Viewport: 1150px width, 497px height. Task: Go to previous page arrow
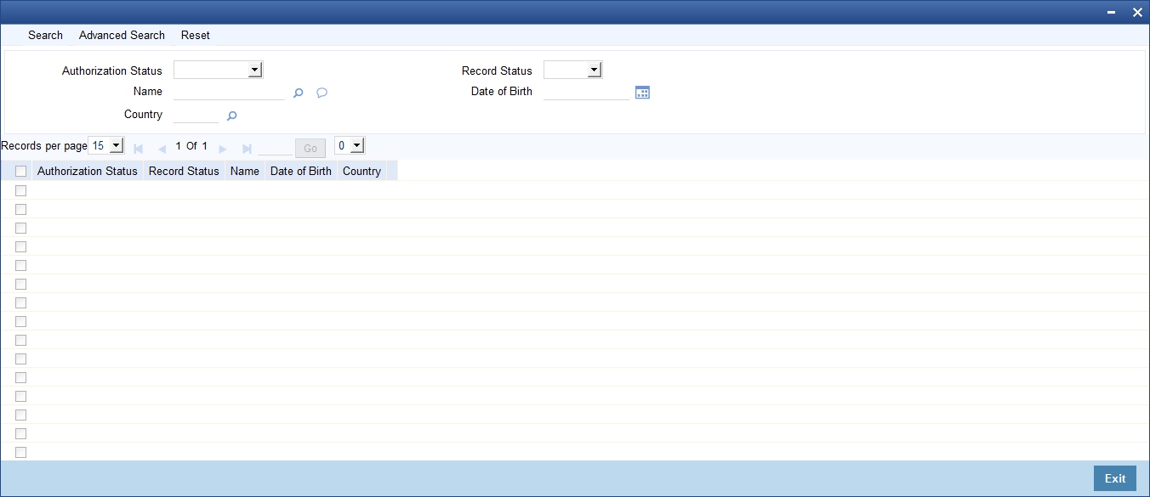tap(162, 149)
